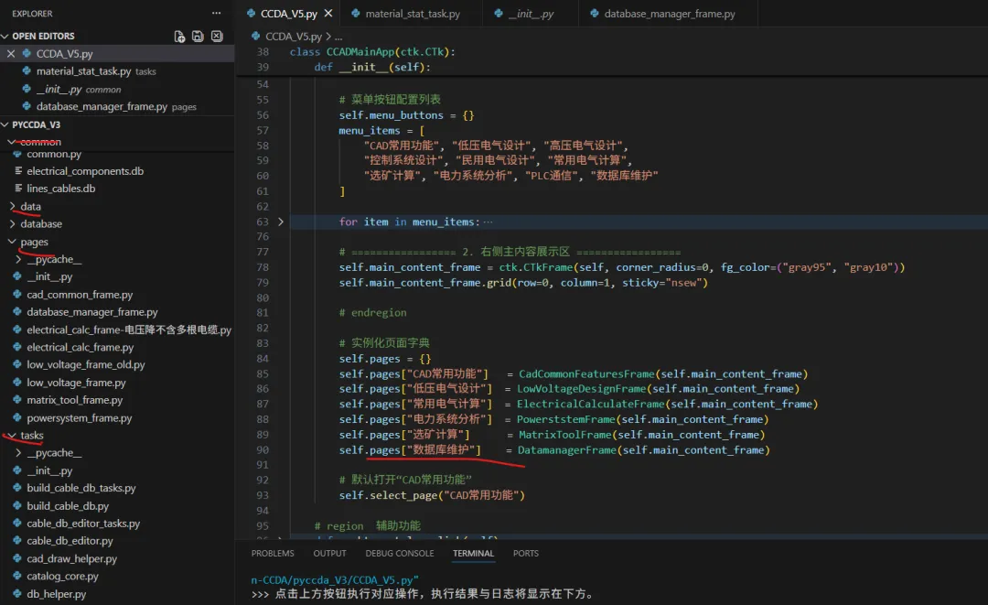Switch to the __init__.py editor tab
Viewport: 988px width, 605px height.
[x=531, y=13]
